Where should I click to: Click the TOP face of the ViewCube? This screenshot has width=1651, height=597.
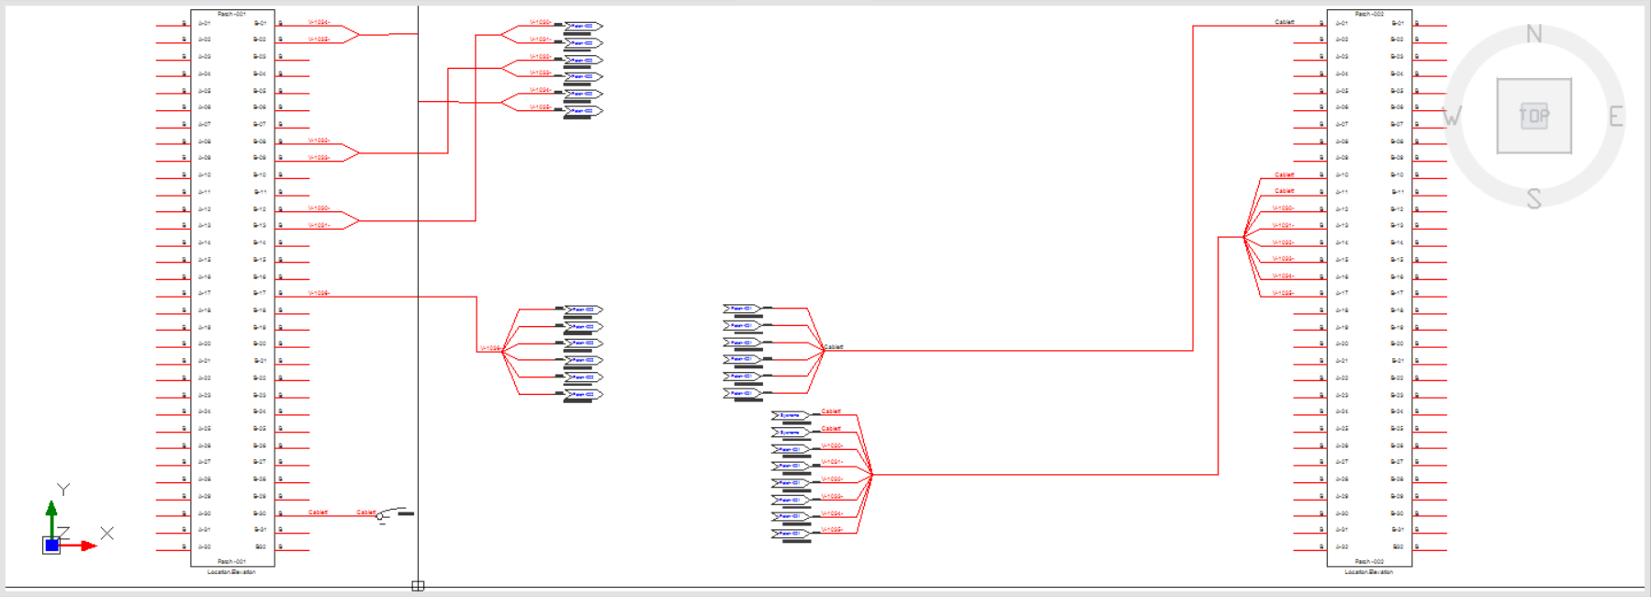click(1533, 116)
